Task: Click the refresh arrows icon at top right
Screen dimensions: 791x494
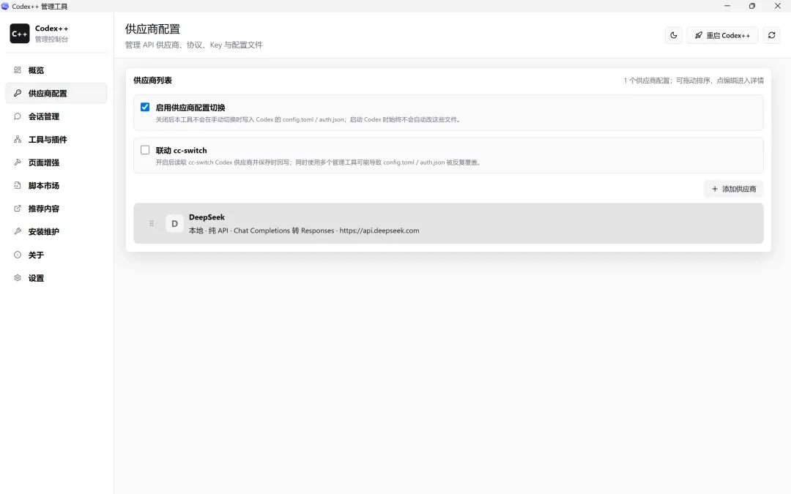Action: (x=771, y=35)
